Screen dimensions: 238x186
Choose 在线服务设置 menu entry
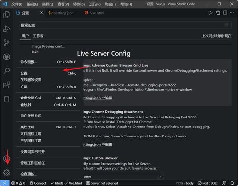(48, 80)
